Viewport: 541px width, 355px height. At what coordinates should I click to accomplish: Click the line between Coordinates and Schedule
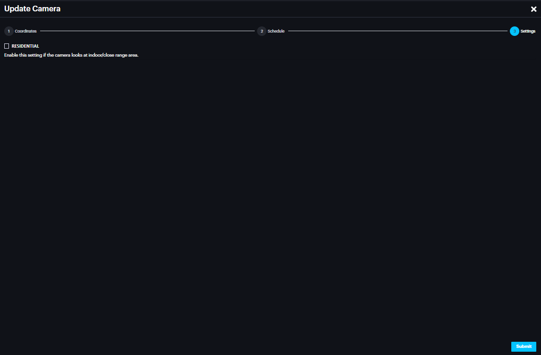pyautogui.click(x=146, y=31)
